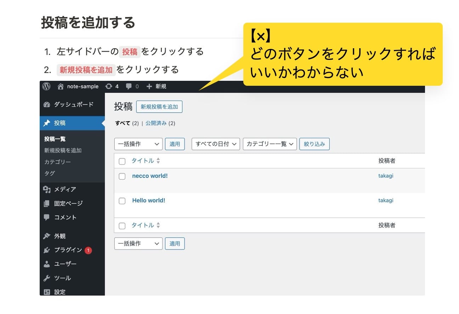This screenshot has width=459, height=314.
Task: Check the box for Hello world! post
Action: (x=122, y=201)
